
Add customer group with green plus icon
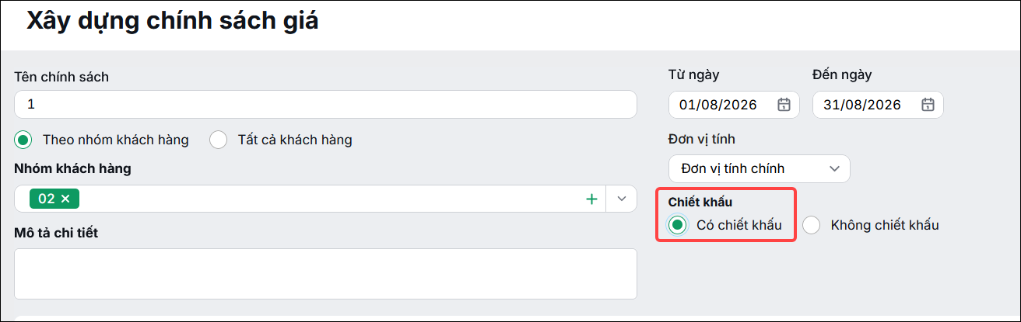pyautogui.click(x=591, y=199)
